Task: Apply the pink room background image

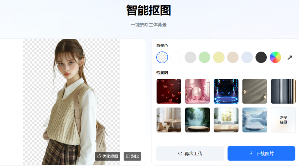Action: [x=198, y=91]
